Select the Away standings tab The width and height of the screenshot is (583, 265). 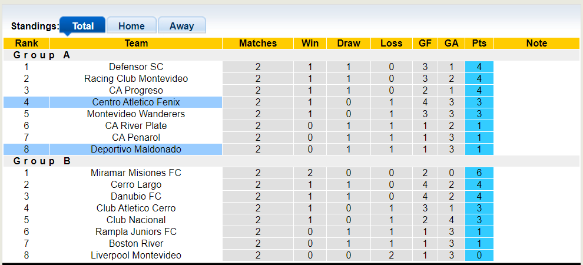[181, 26]
